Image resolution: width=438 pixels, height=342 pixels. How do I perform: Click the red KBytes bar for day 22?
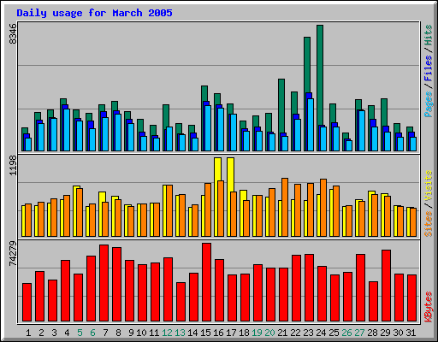pyautogui.click(x=296, y=288)
